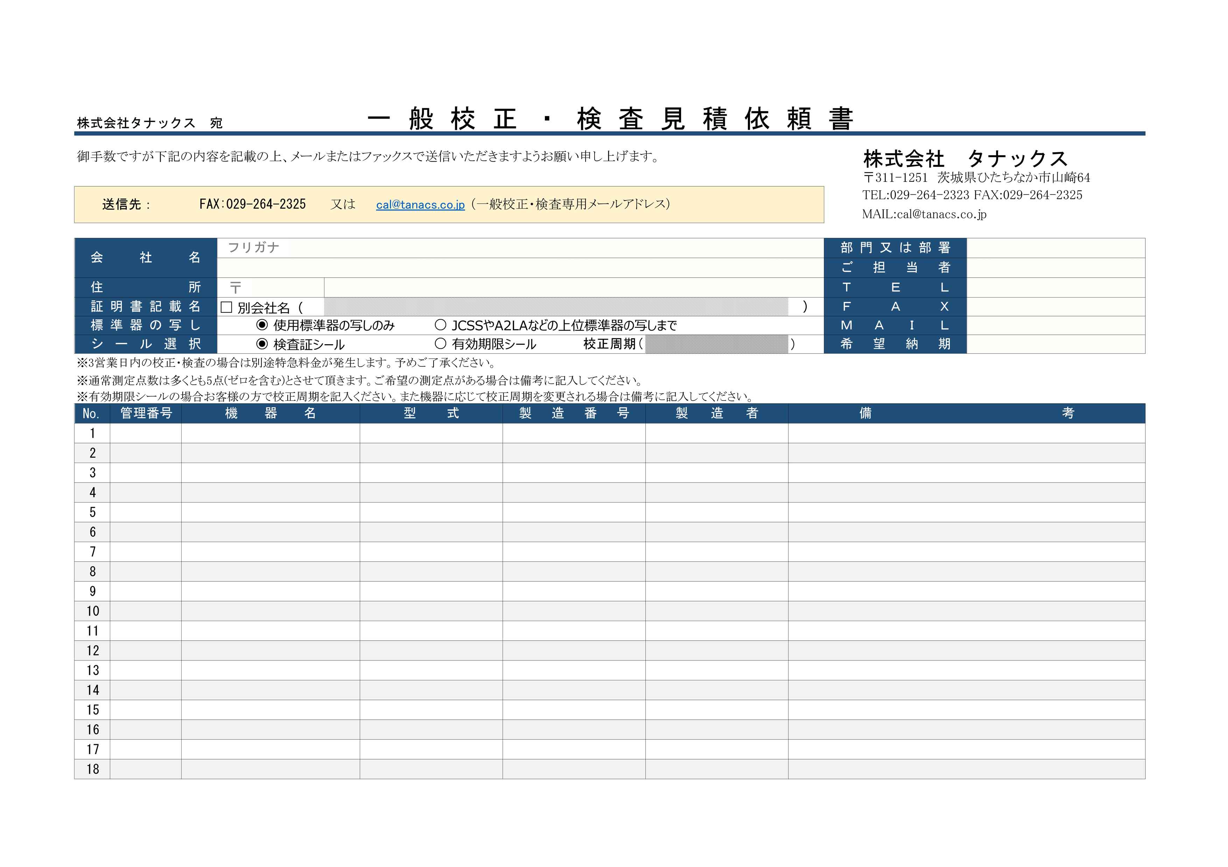The width and height of the screenshot is (1228, 867).
Task: Click the address field beside postal code
Action: [574, 287]
